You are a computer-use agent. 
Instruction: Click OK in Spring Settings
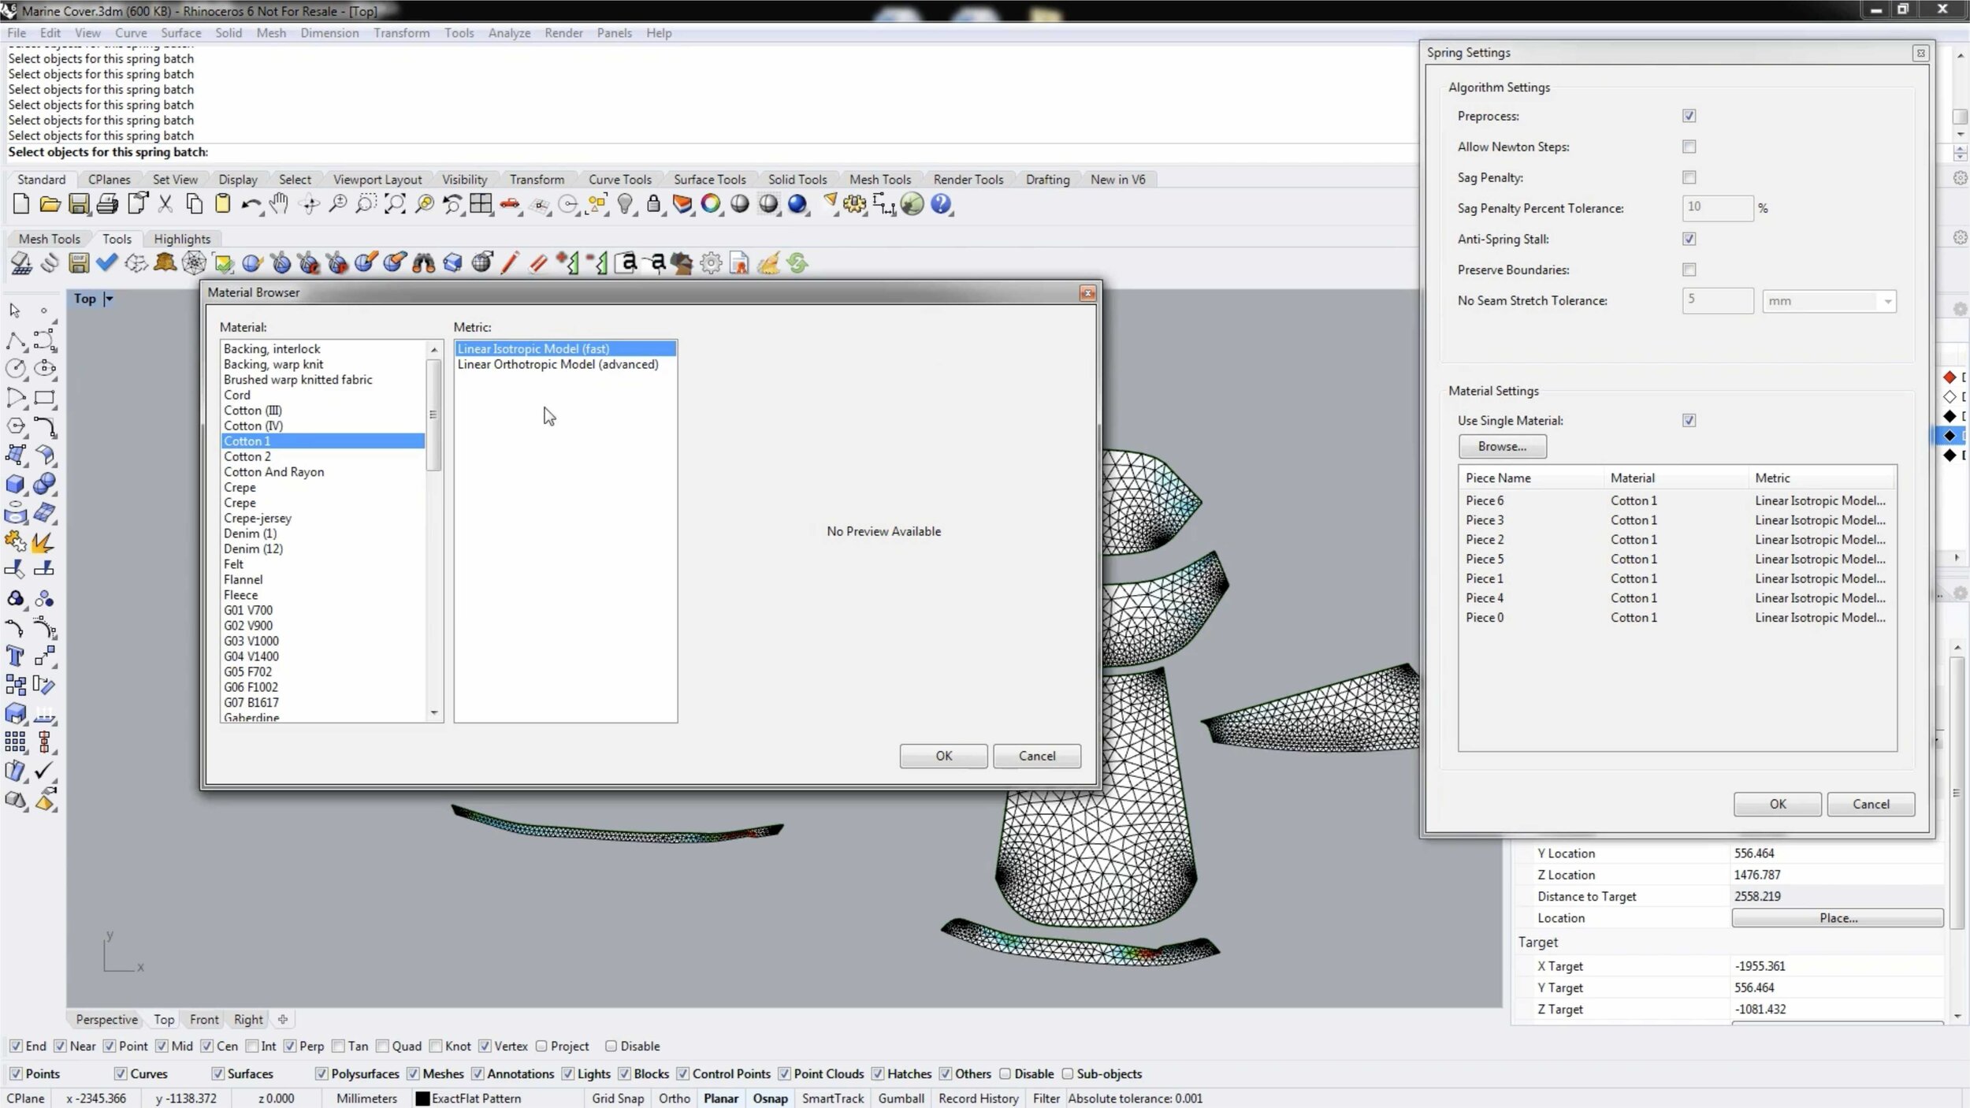tap(1777, 804)
